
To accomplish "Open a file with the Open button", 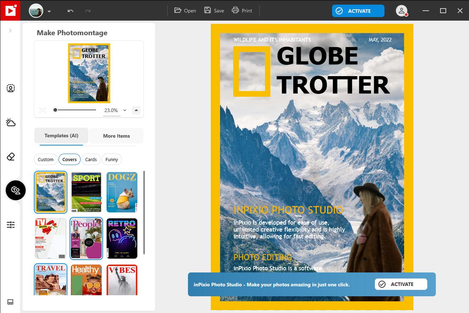I will coord(185,11).
